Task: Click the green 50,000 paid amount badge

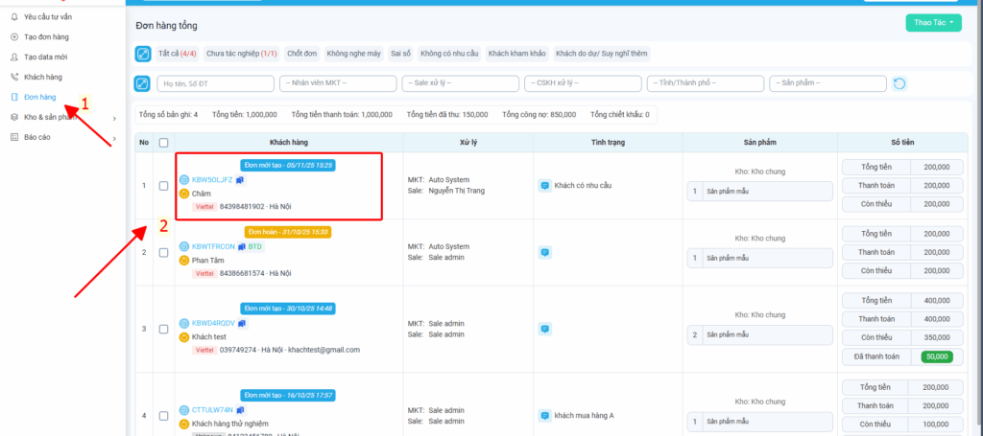Action: 936,356
